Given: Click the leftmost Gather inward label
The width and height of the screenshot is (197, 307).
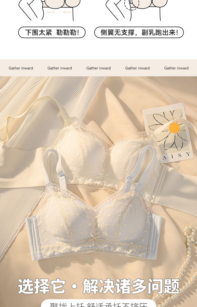Looking at the screenshot, I should click(21, 68).
